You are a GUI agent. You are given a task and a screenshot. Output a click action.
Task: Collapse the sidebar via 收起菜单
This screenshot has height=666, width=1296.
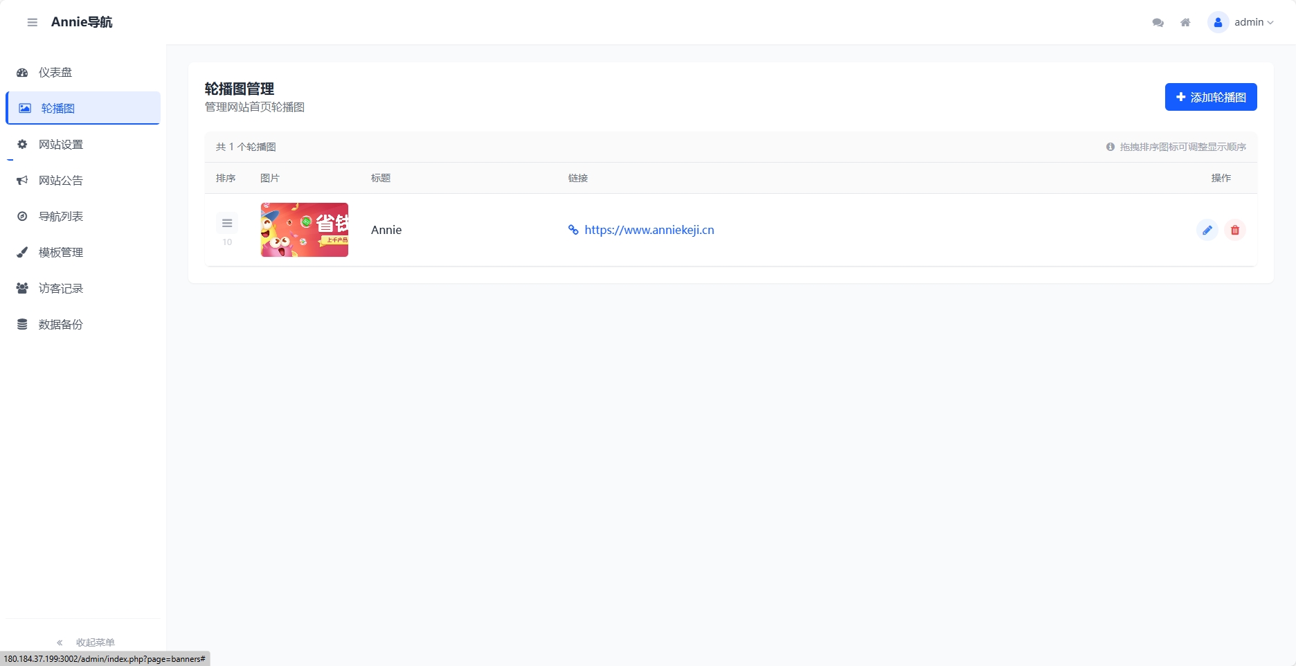95,642
